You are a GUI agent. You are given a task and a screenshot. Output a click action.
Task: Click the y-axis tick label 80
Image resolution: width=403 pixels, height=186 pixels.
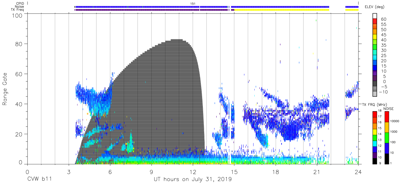pos(19,44)
